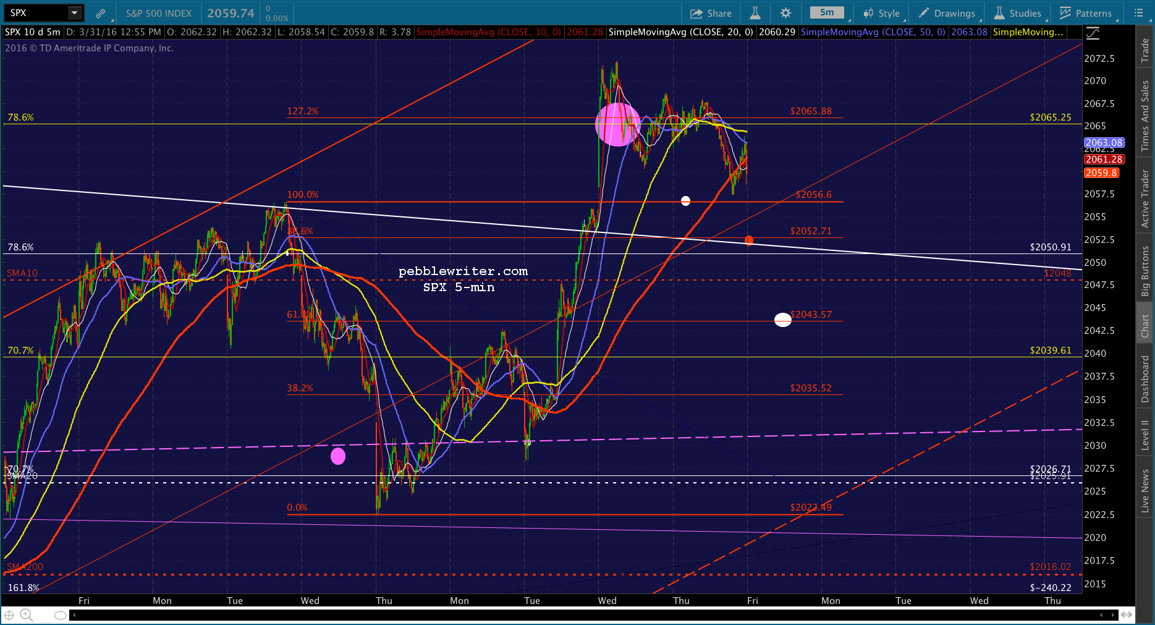Open the Active Trader side tab

pos(1145,199)
